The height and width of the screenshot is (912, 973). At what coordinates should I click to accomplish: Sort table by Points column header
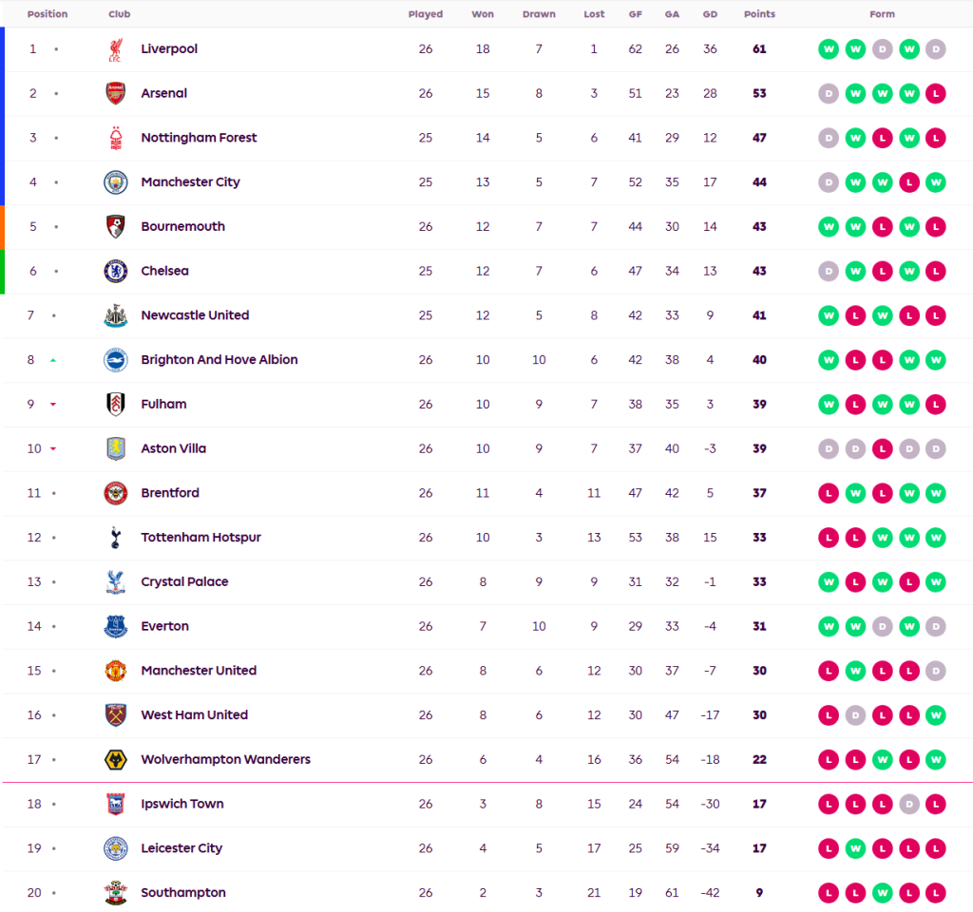click(759, 14)
